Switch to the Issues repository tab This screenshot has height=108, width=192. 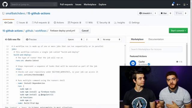(22, 22)
